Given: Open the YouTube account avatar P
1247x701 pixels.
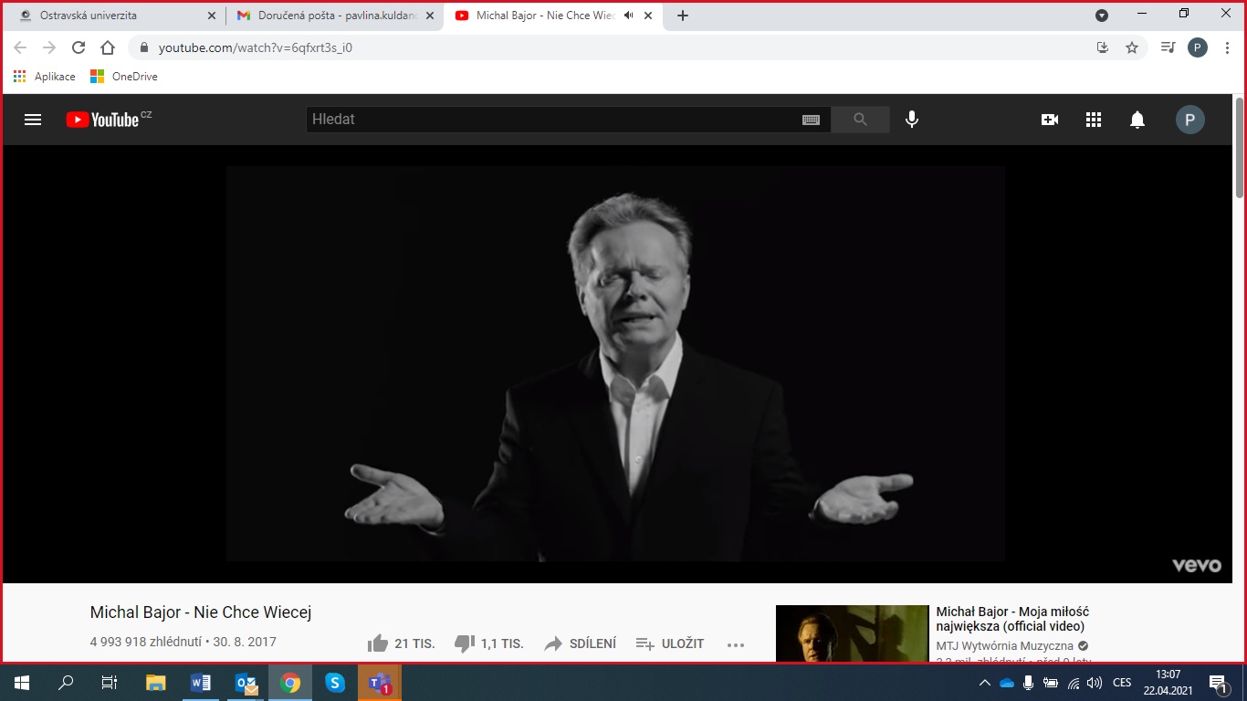Looking at the screenshot, I should (1189, 120).
